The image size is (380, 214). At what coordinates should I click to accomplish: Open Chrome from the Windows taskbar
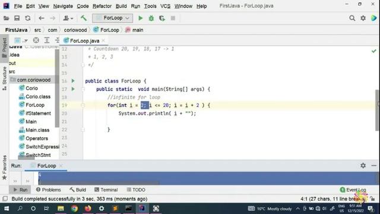click(x=74, y=209)
